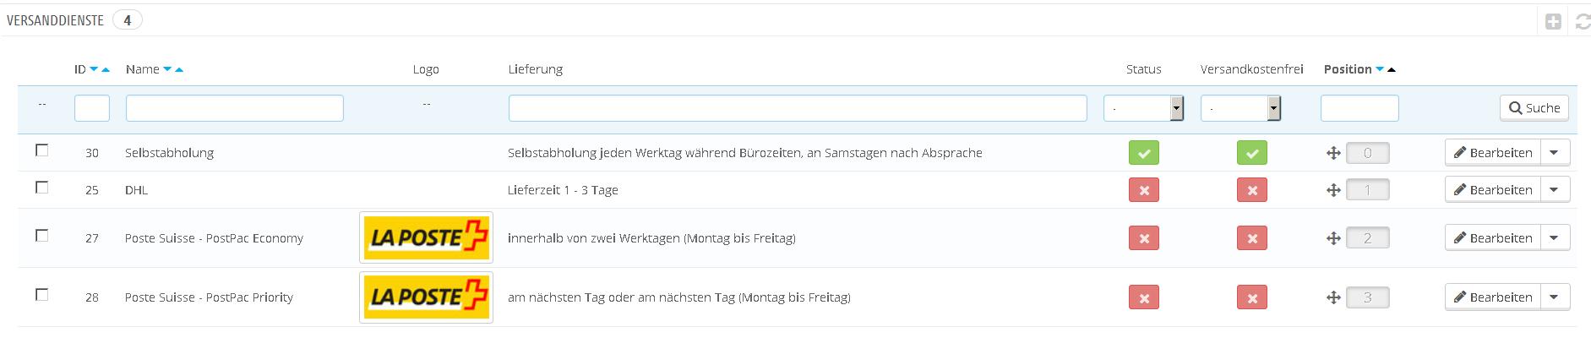Image resolution: width=1591 pixels, height=338 pixels.
Task: Sort Position column descending arrow
Action: coord(1380,69)
